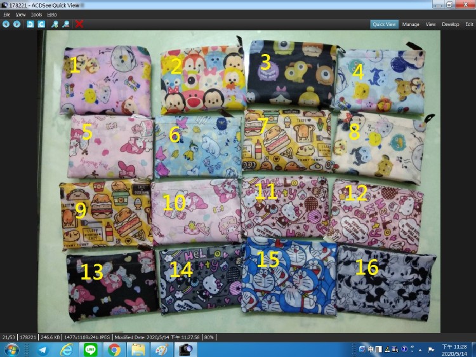Launch Internet Explorer from the taskbar
This screenshot has width=476, height=357.
(67, 350)
